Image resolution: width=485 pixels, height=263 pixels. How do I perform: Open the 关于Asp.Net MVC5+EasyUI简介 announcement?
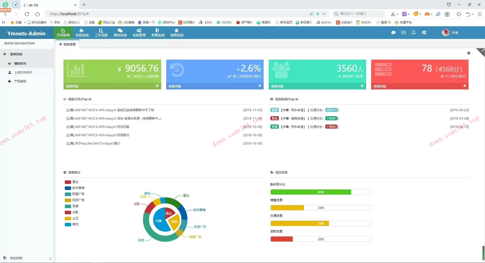pos(93,144)
